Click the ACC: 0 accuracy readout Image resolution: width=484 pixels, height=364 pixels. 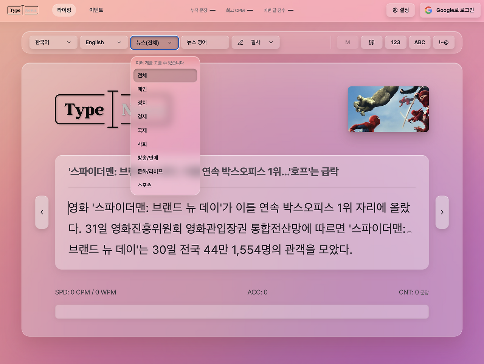(x=258, y=292)
